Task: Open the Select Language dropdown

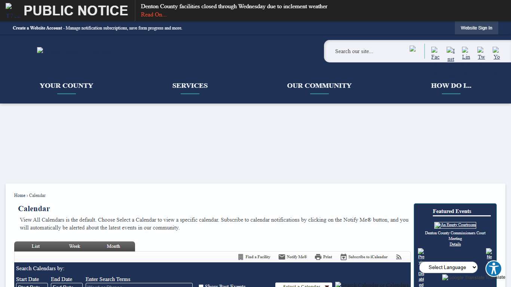Action: coord(448,267)
